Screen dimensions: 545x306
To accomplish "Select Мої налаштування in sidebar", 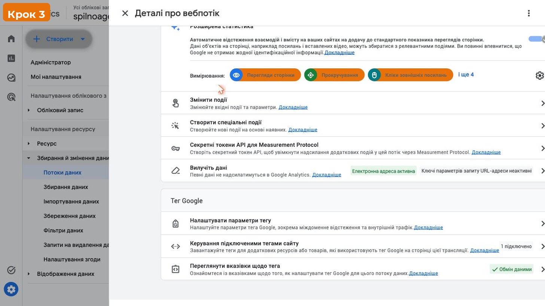I will (x=56, y=77).
